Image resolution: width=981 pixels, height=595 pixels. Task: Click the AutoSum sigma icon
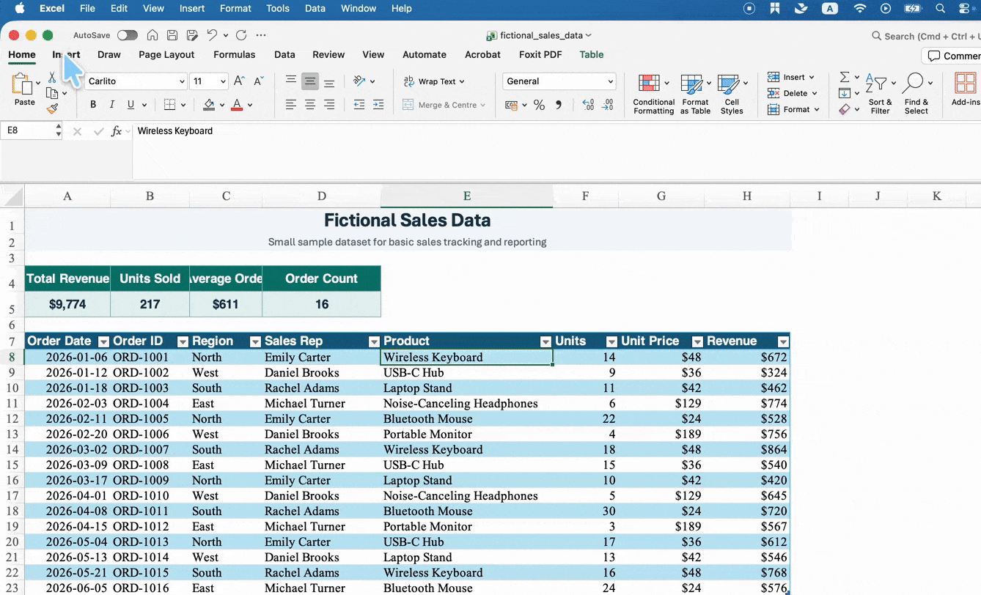845,77
